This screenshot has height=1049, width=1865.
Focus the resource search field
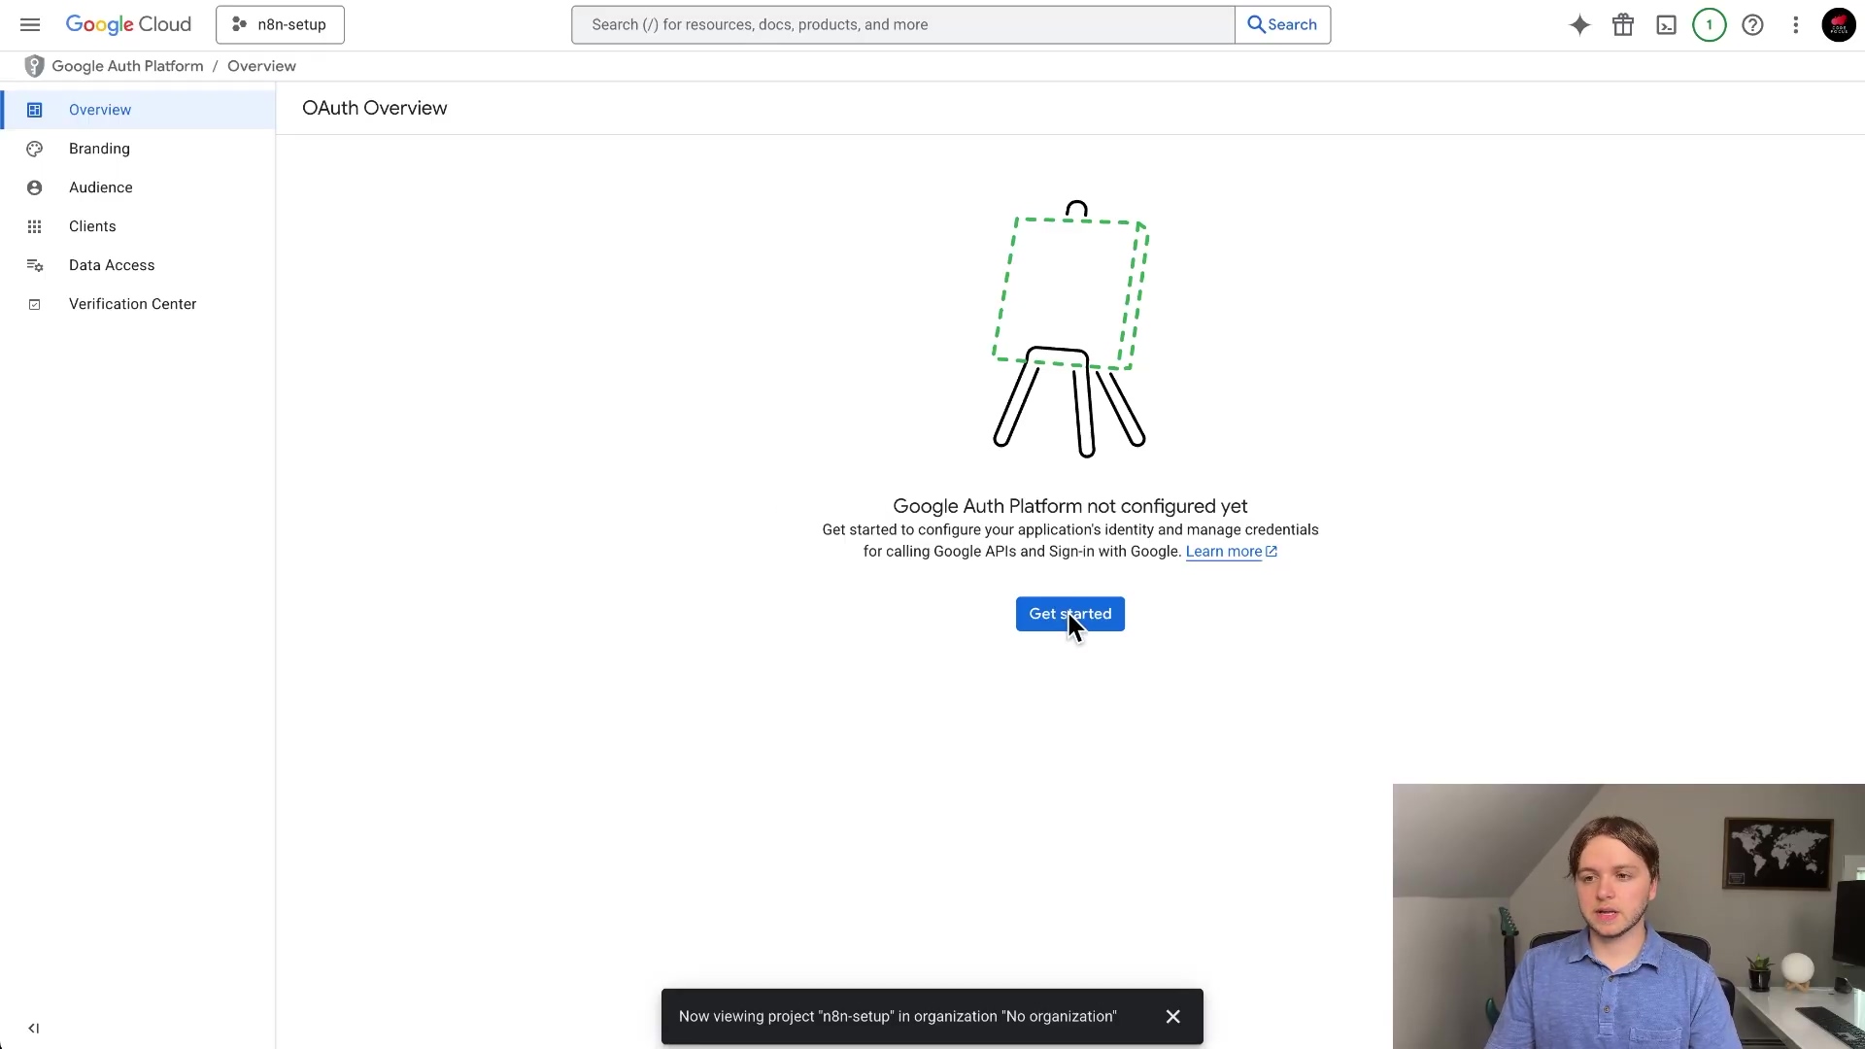click(x=903, y=24)
